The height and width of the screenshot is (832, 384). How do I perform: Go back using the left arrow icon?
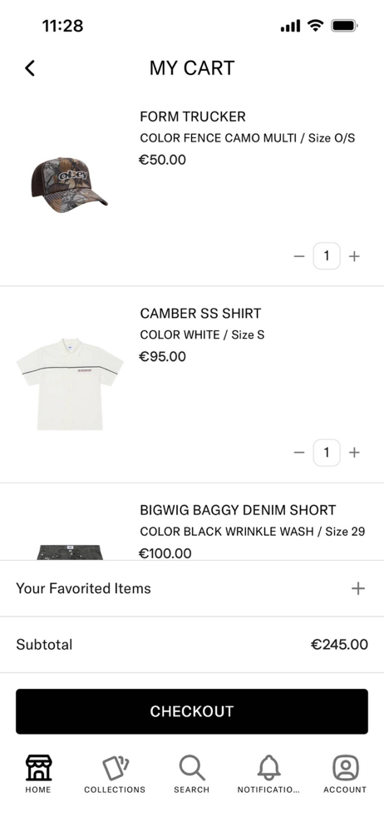(30, 68)
